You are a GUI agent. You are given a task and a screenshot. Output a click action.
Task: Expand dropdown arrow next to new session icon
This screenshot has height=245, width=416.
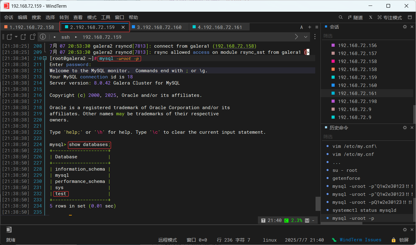click(16, 37)
